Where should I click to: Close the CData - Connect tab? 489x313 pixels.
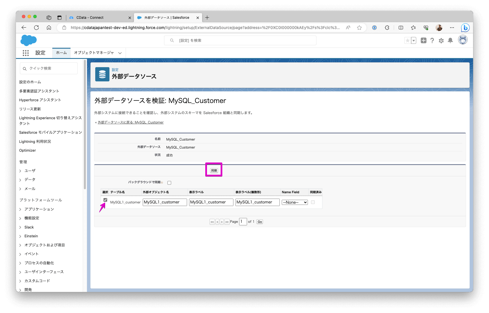[x=130, y=18]
